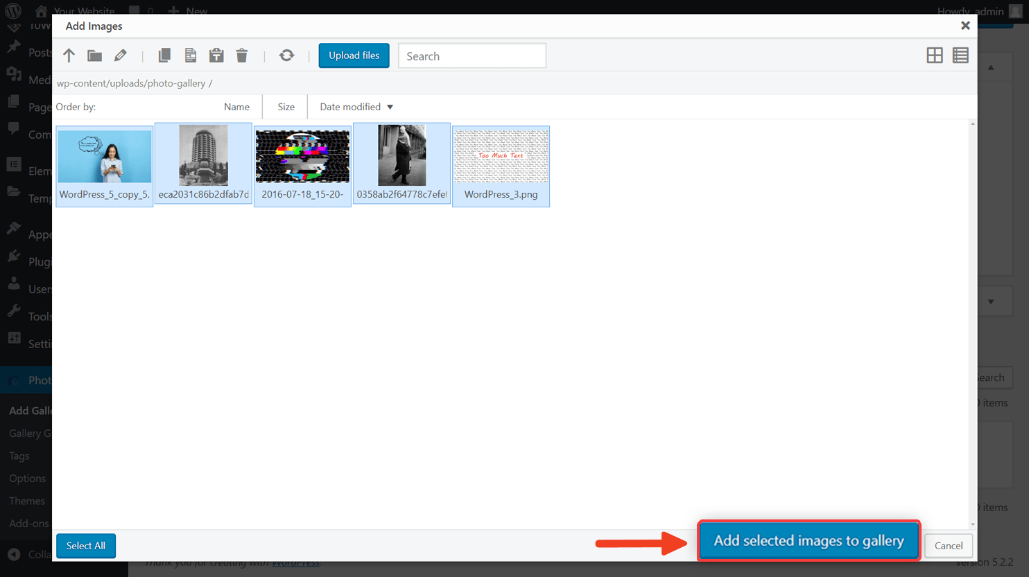1029x577 pixels.
Task: Click Add selected images to gallery
Action: pyautogui.click(x=808, y=540)
